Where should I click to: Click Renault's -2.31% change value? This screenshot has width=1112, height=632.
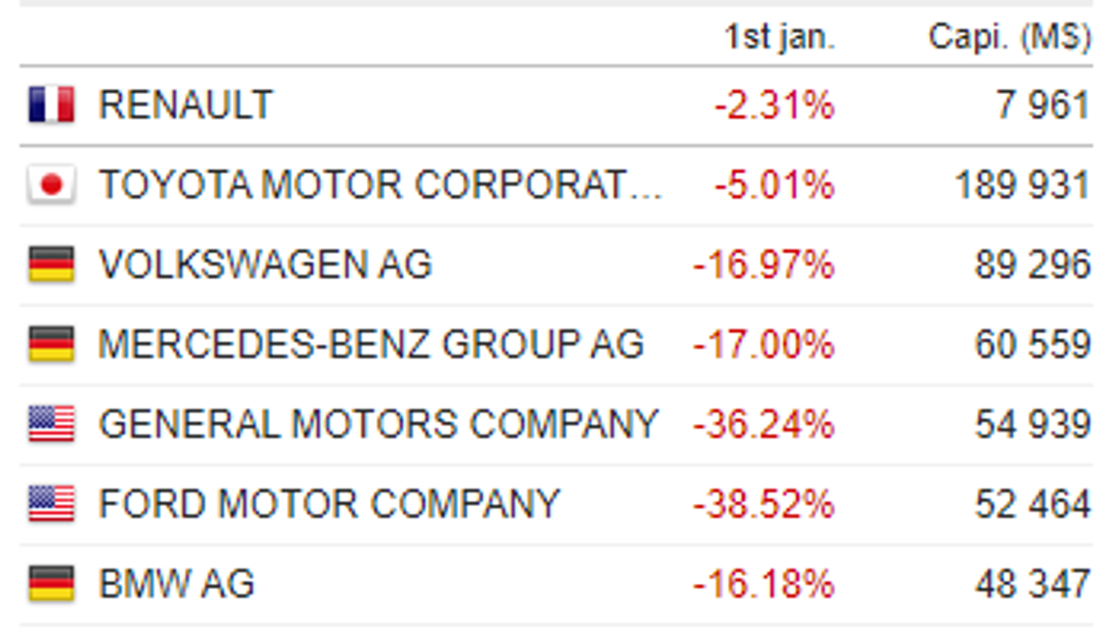775,104
